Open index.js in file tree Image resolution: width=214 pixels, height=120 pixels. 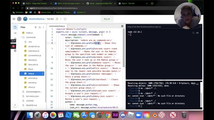tap(29, 33)
